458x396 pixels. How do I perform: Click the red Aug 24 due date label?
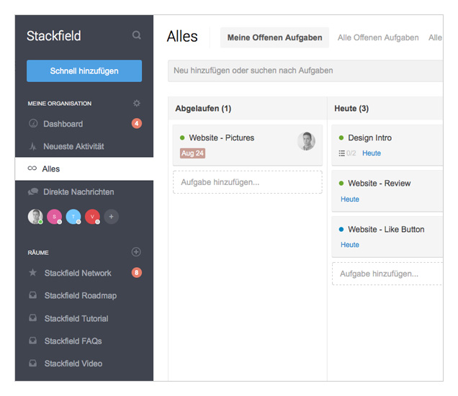point(192,153)
